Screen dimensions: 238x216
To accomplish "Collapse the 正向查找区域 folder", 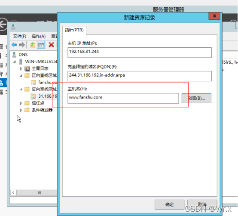I will [x=21, y=76].
